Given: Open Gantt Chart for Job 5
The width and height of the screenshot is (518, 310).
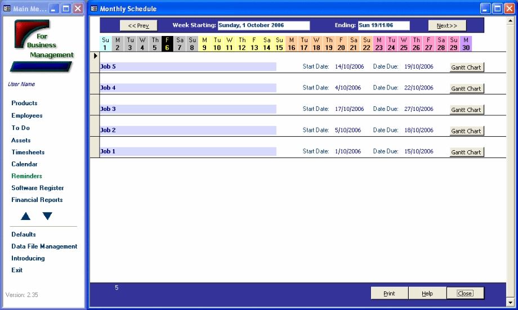Looking at the screenshot, I should 466,68.
